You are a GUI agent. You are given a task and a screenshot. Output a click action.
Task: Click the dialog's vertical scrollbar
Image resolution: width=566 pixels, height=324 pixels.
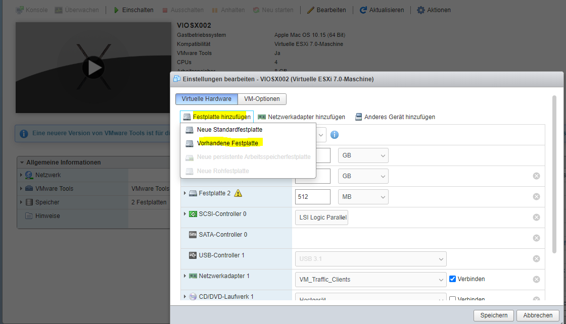click(x=554, y=174)
